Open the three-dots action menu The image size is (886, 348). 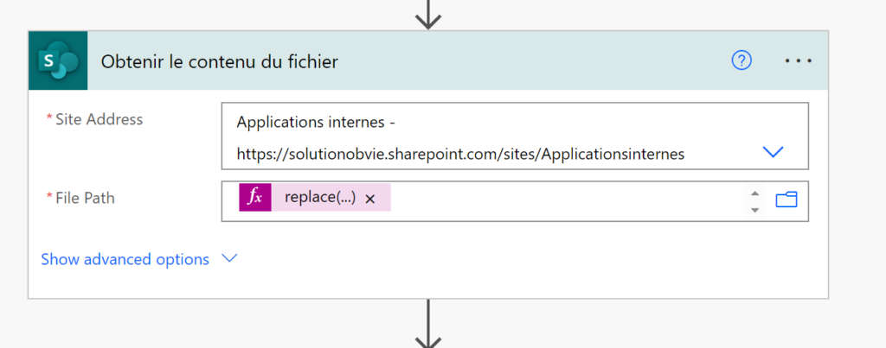coord(799,60)
